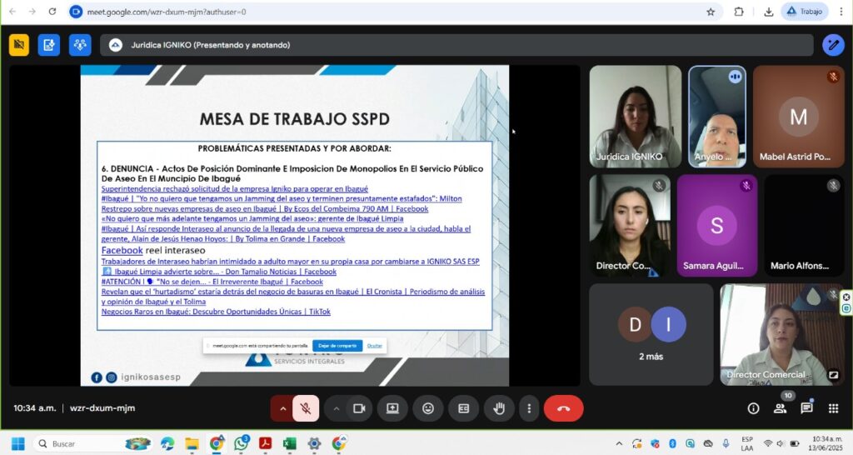Viewport: 853px width, 455px height.
Task: Click the 'Ocultar' link in sharing bar
Action: [374, 346]
